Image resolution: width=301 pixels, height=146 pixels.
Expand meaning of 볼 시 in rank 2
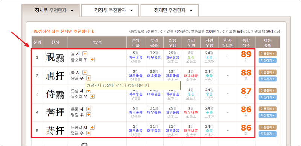(85, 72)
